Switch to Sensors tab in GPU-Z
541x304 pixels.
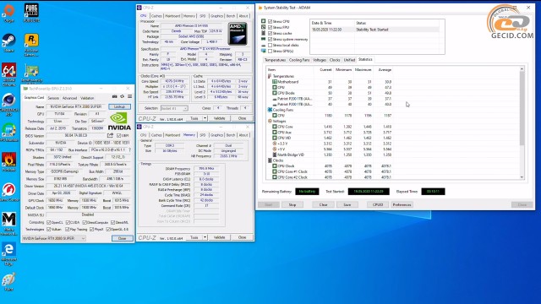(x=53, y=98)
